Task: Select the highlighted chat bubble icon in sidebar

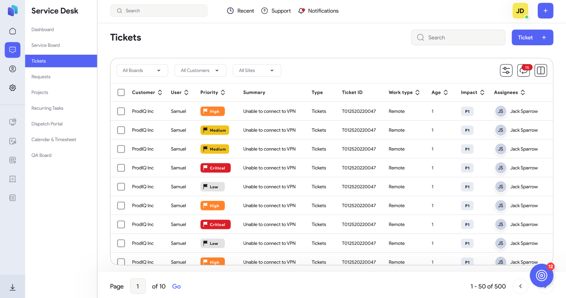Action: [12, 50]
